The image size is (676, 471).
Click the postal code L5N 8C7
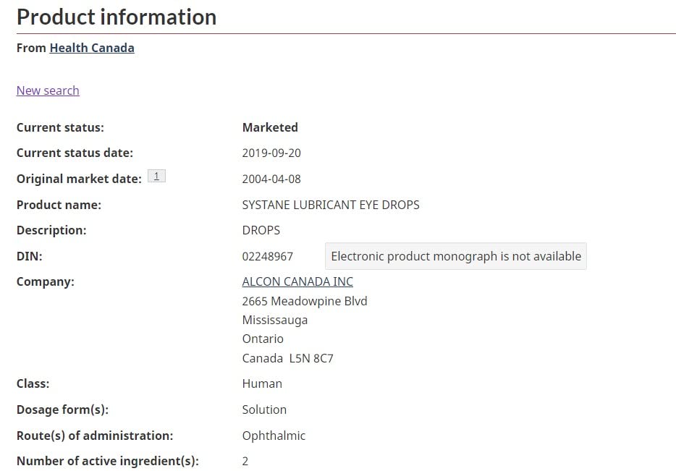(311, 358)
